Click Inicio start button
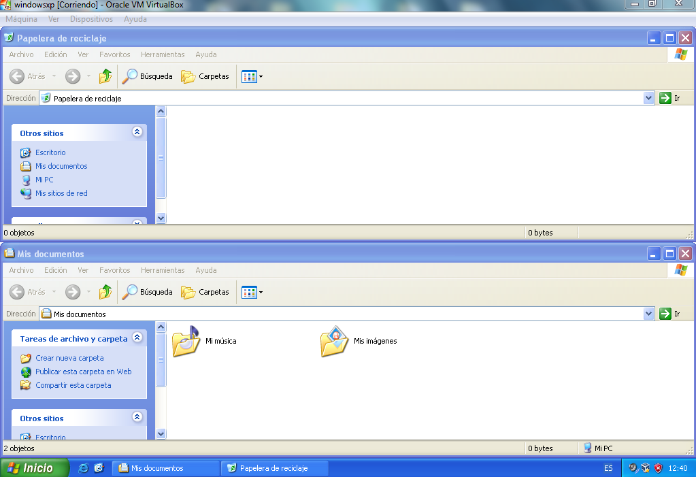 pos(34,467)
